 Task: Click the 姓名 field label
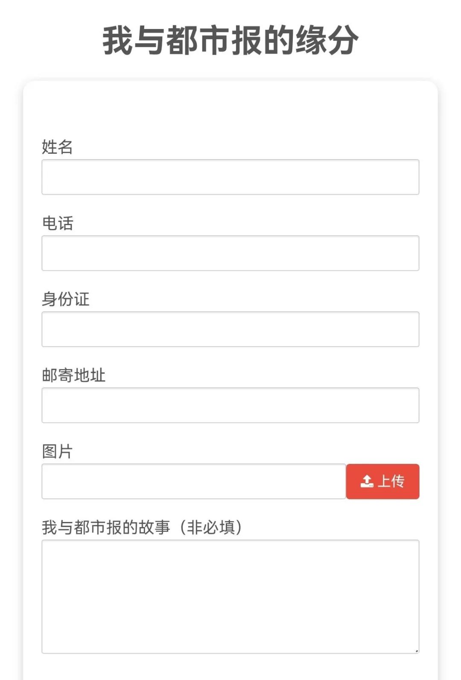[57, 147]
